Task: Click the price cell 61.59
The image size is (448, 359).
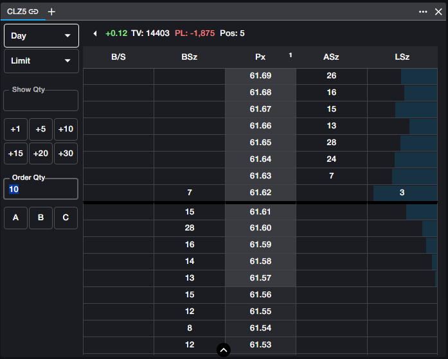Action: tap(260, 245)
